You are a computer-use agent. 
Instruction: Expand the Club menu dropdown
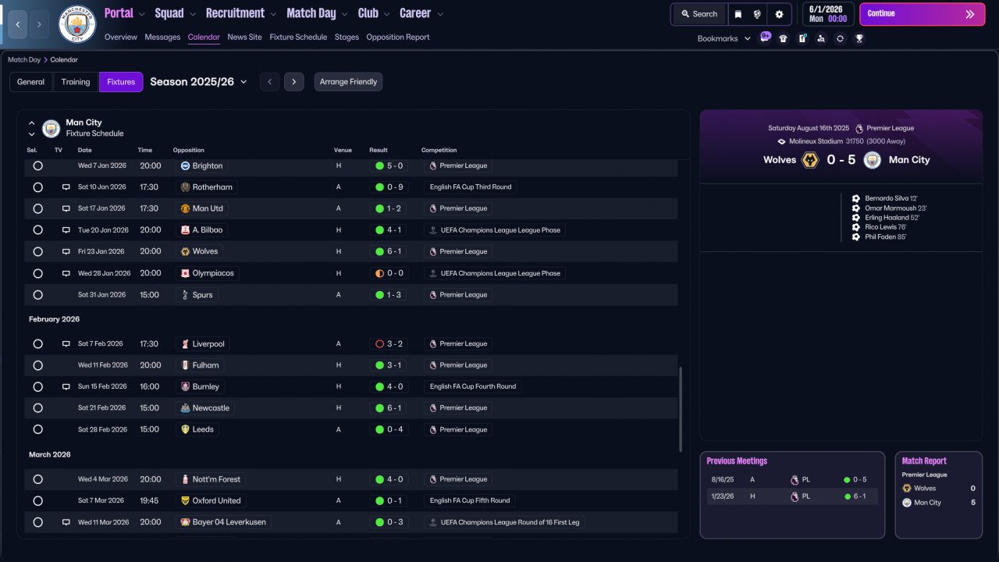click(386, 14)
